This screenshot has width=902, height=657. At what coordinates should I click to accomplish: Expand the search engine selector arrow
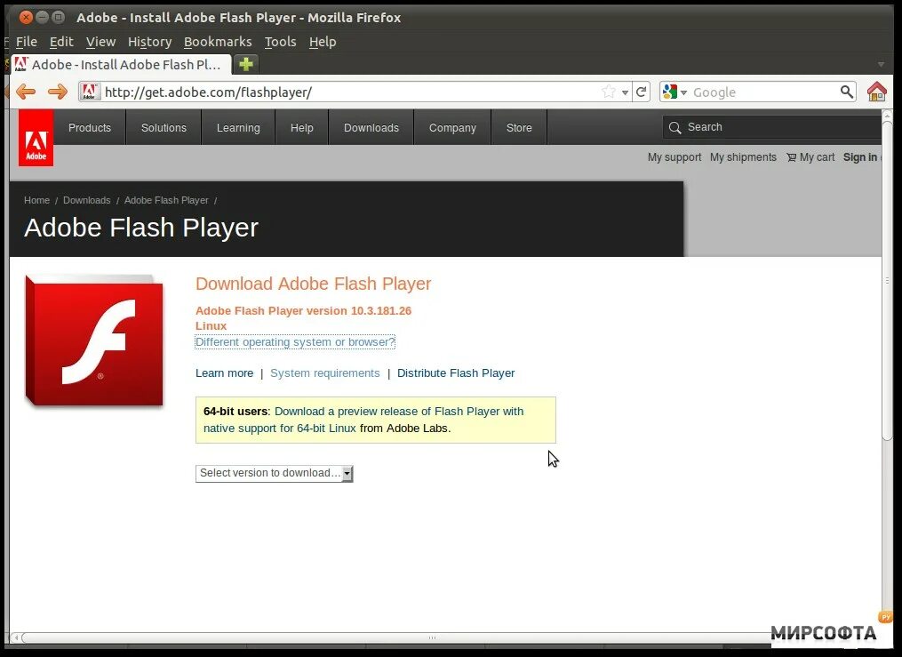683,92
